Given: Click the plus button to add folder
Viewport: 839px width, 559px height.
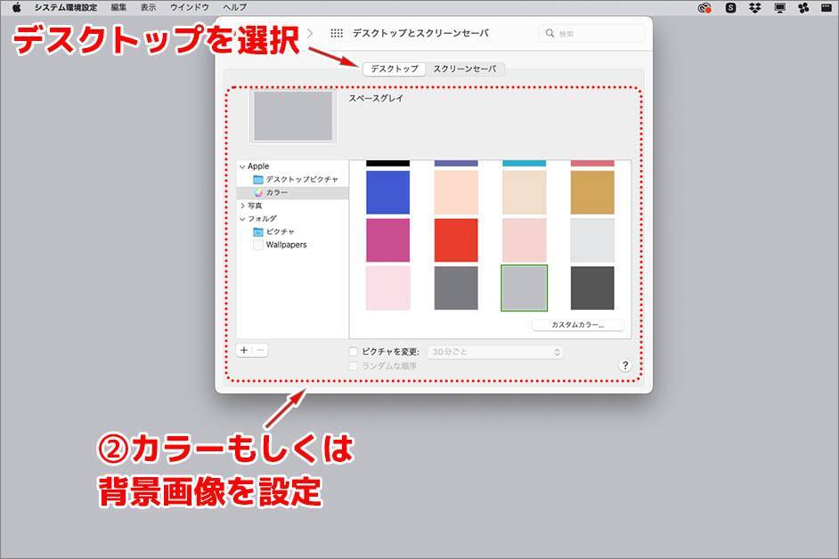Looking at the screenshot, I should pyautogui.click(x=244, y=350).
